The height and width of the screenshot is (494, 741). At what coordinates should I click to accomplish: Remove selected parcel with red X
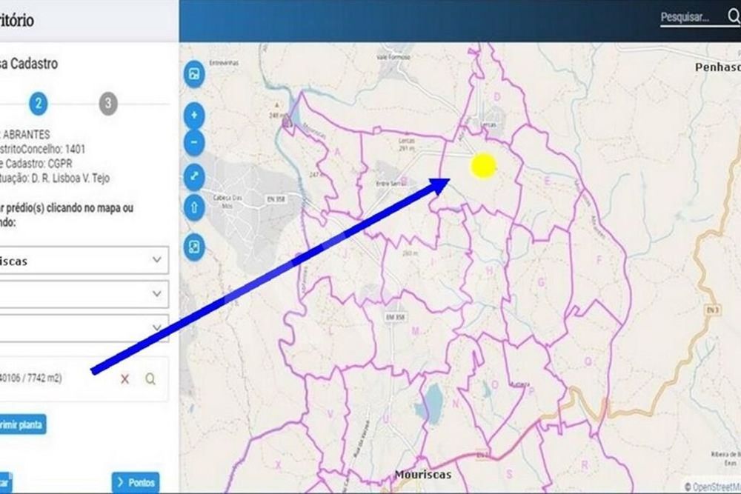[124, 378]
